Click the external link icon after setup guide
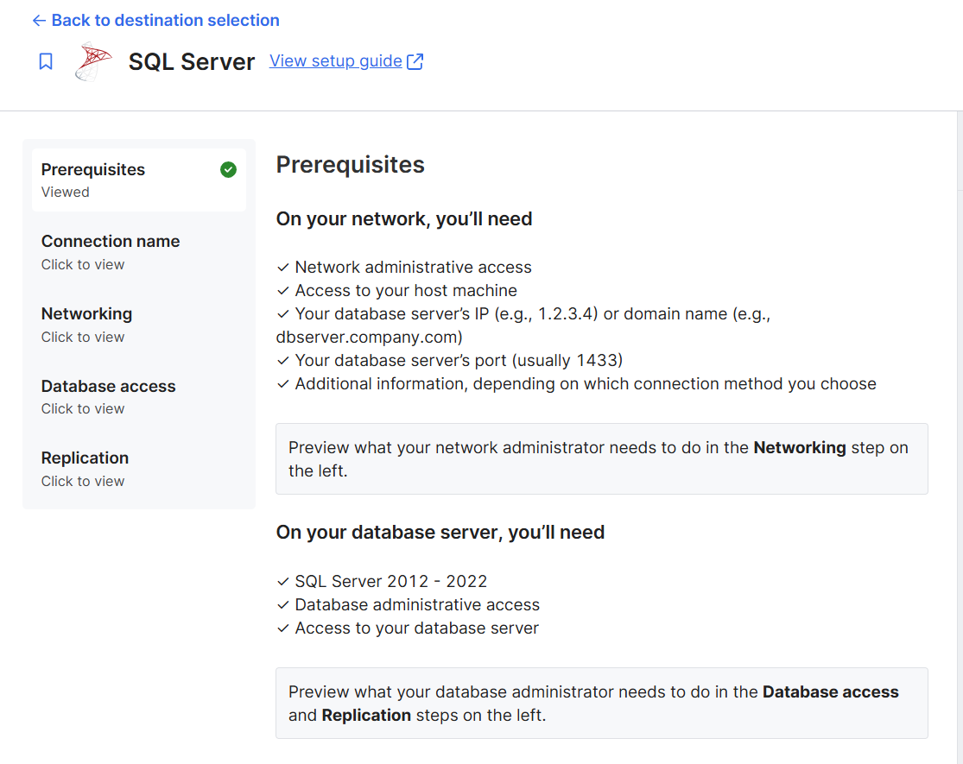Viewport: 963px width, 764px height. [x=415, y=61]
